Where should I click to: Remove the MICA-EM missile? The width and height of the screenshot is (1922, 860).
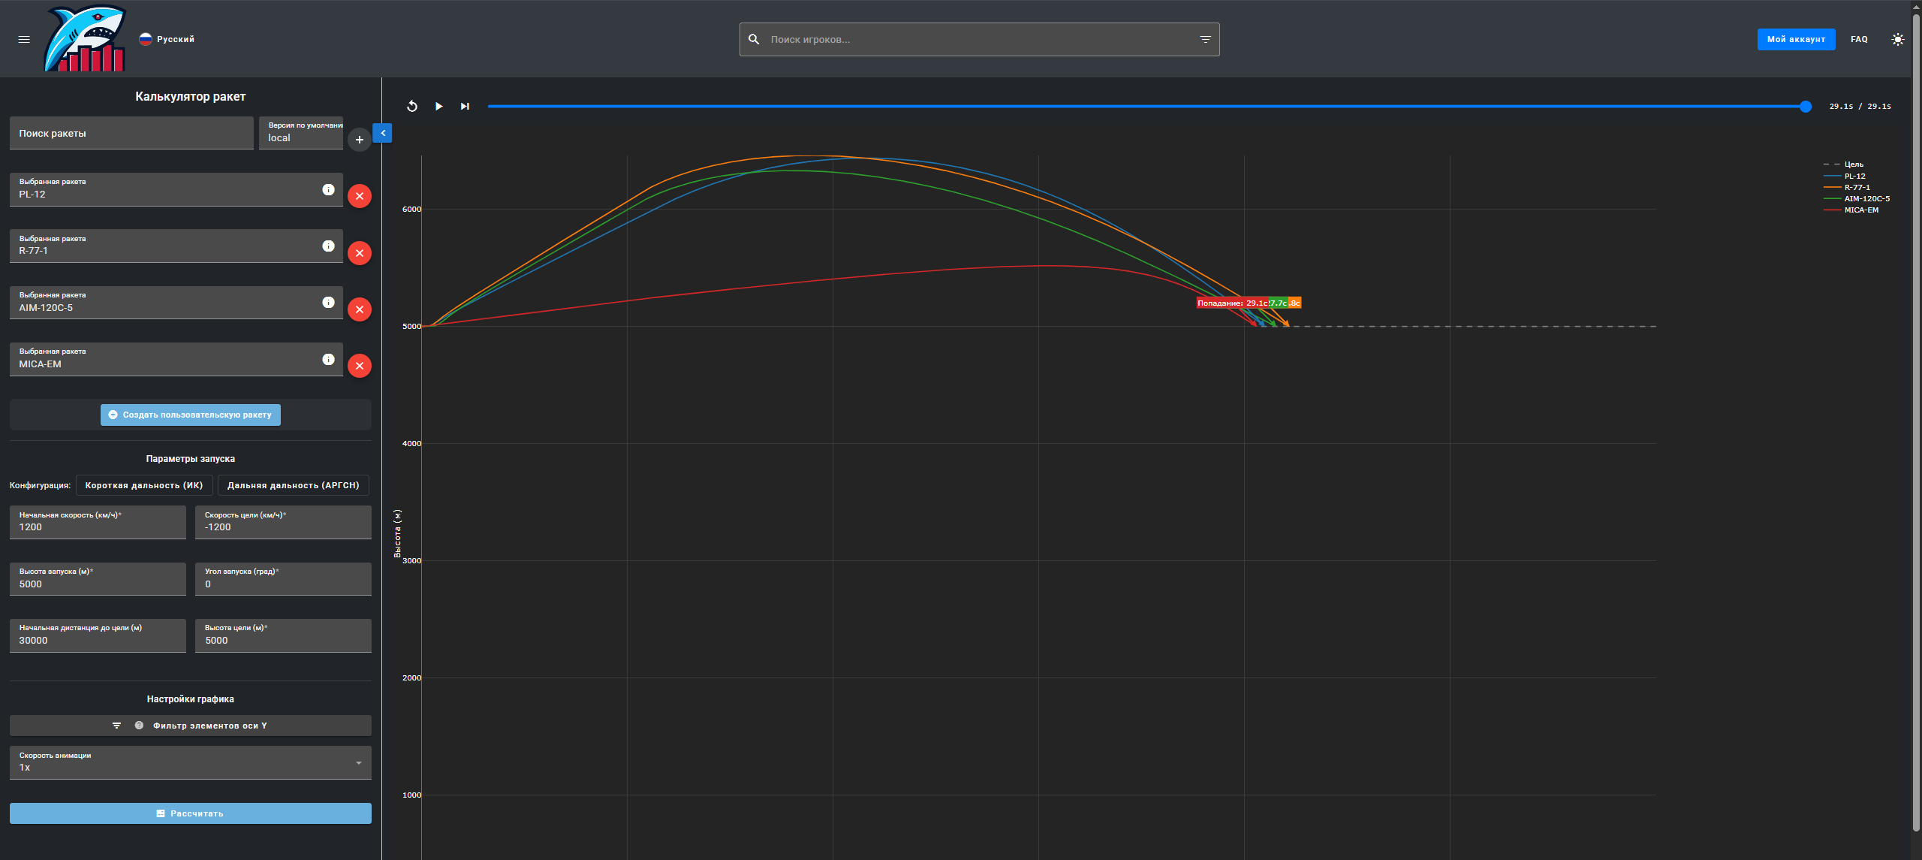tap(360, 366)
